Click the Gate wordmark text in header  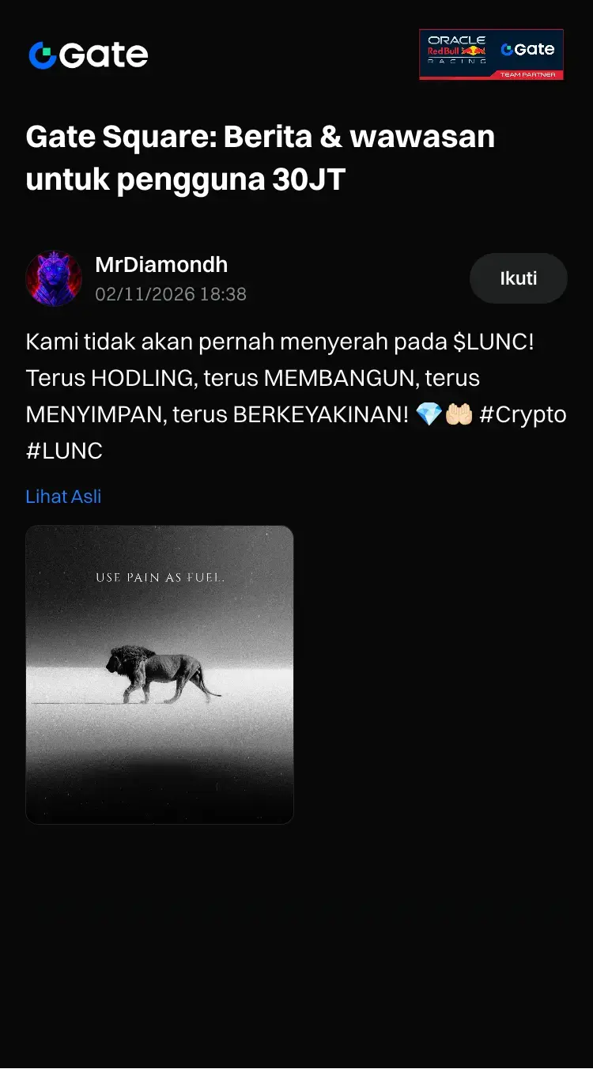[x=104, y=55]
